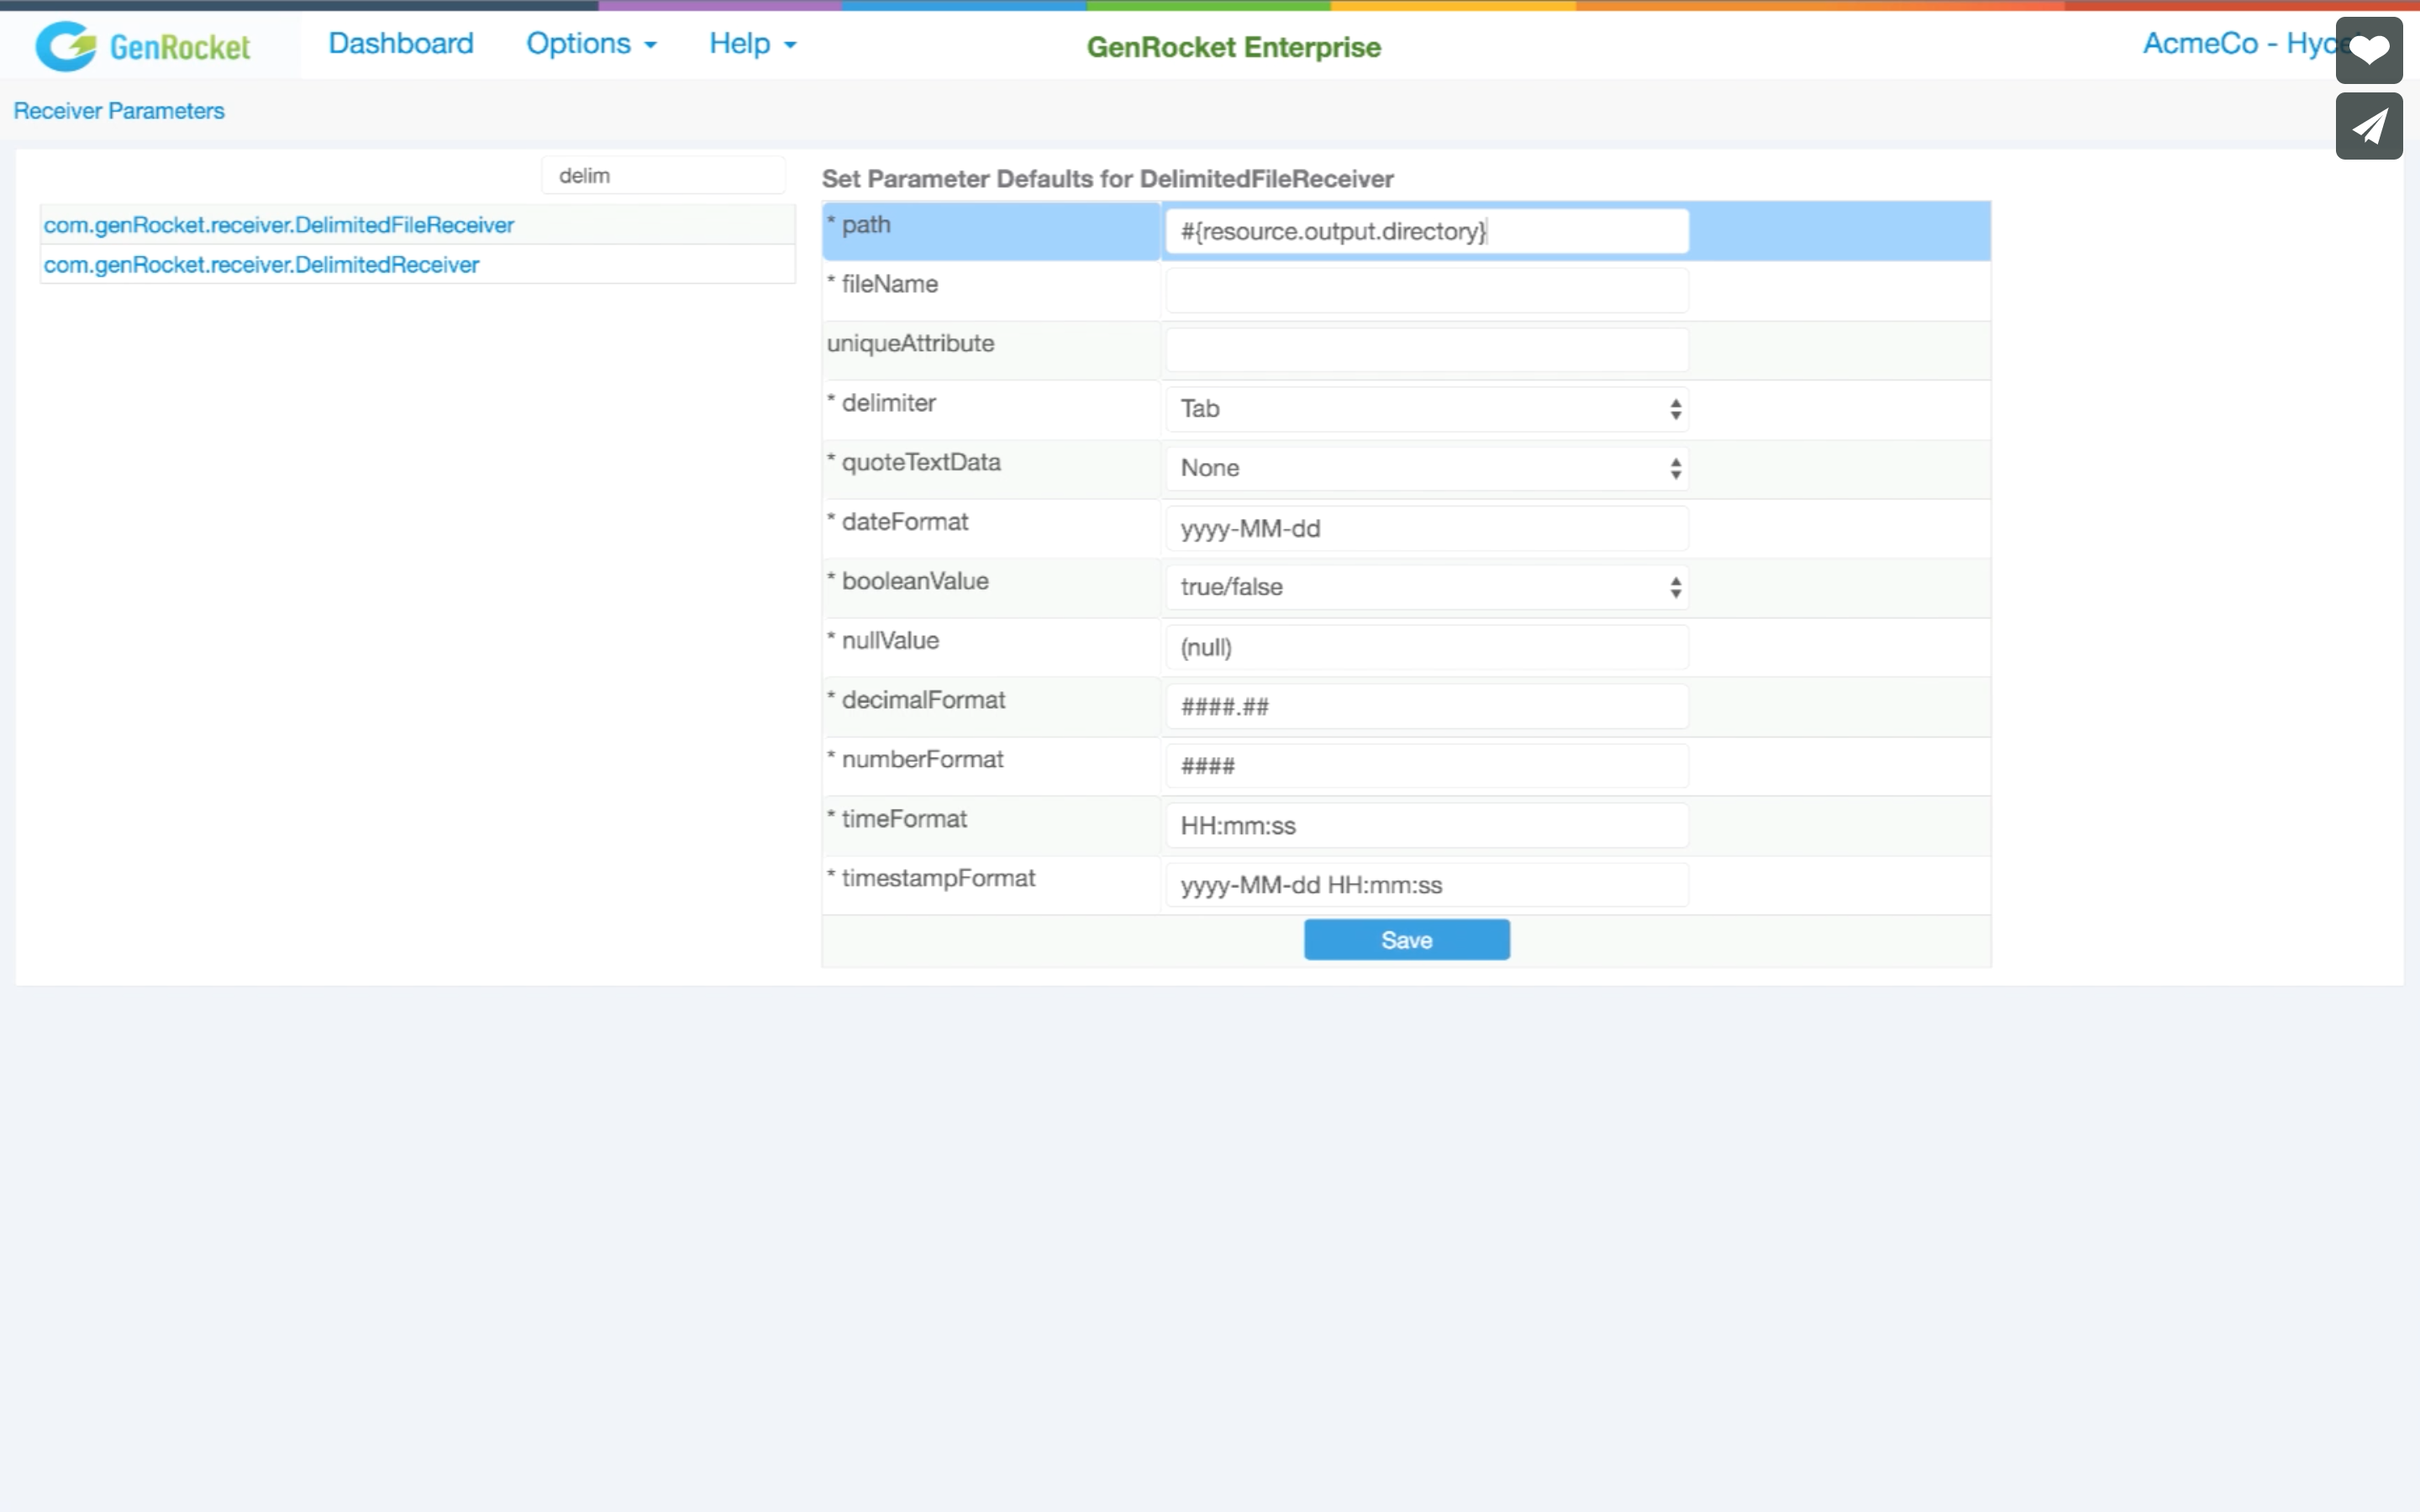Go to the Dashboard page

(400, 44)
